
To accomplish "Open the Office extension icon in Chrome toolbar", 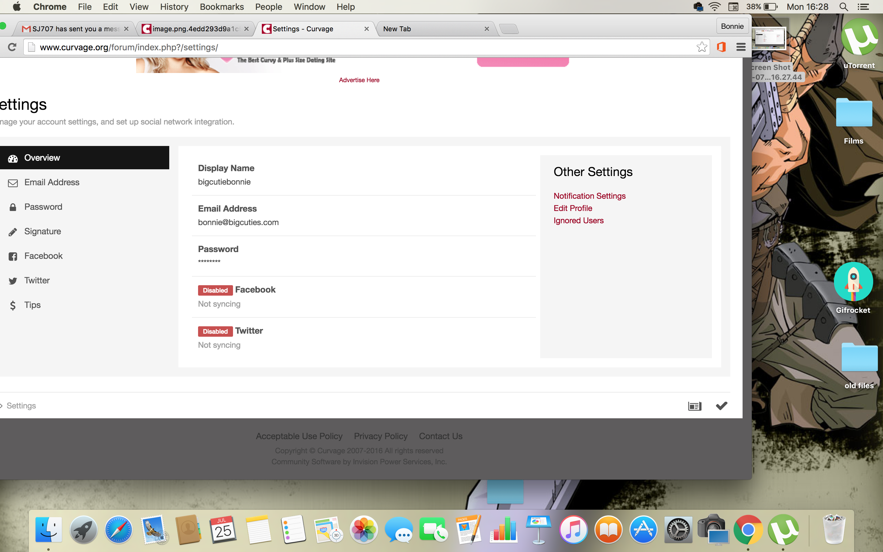I will click(721, 47).
